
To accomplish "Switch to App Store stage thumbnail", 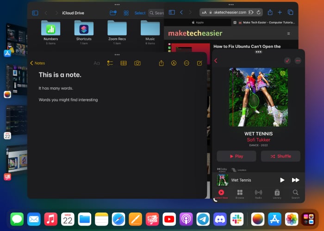I will [x=17, y=40].
